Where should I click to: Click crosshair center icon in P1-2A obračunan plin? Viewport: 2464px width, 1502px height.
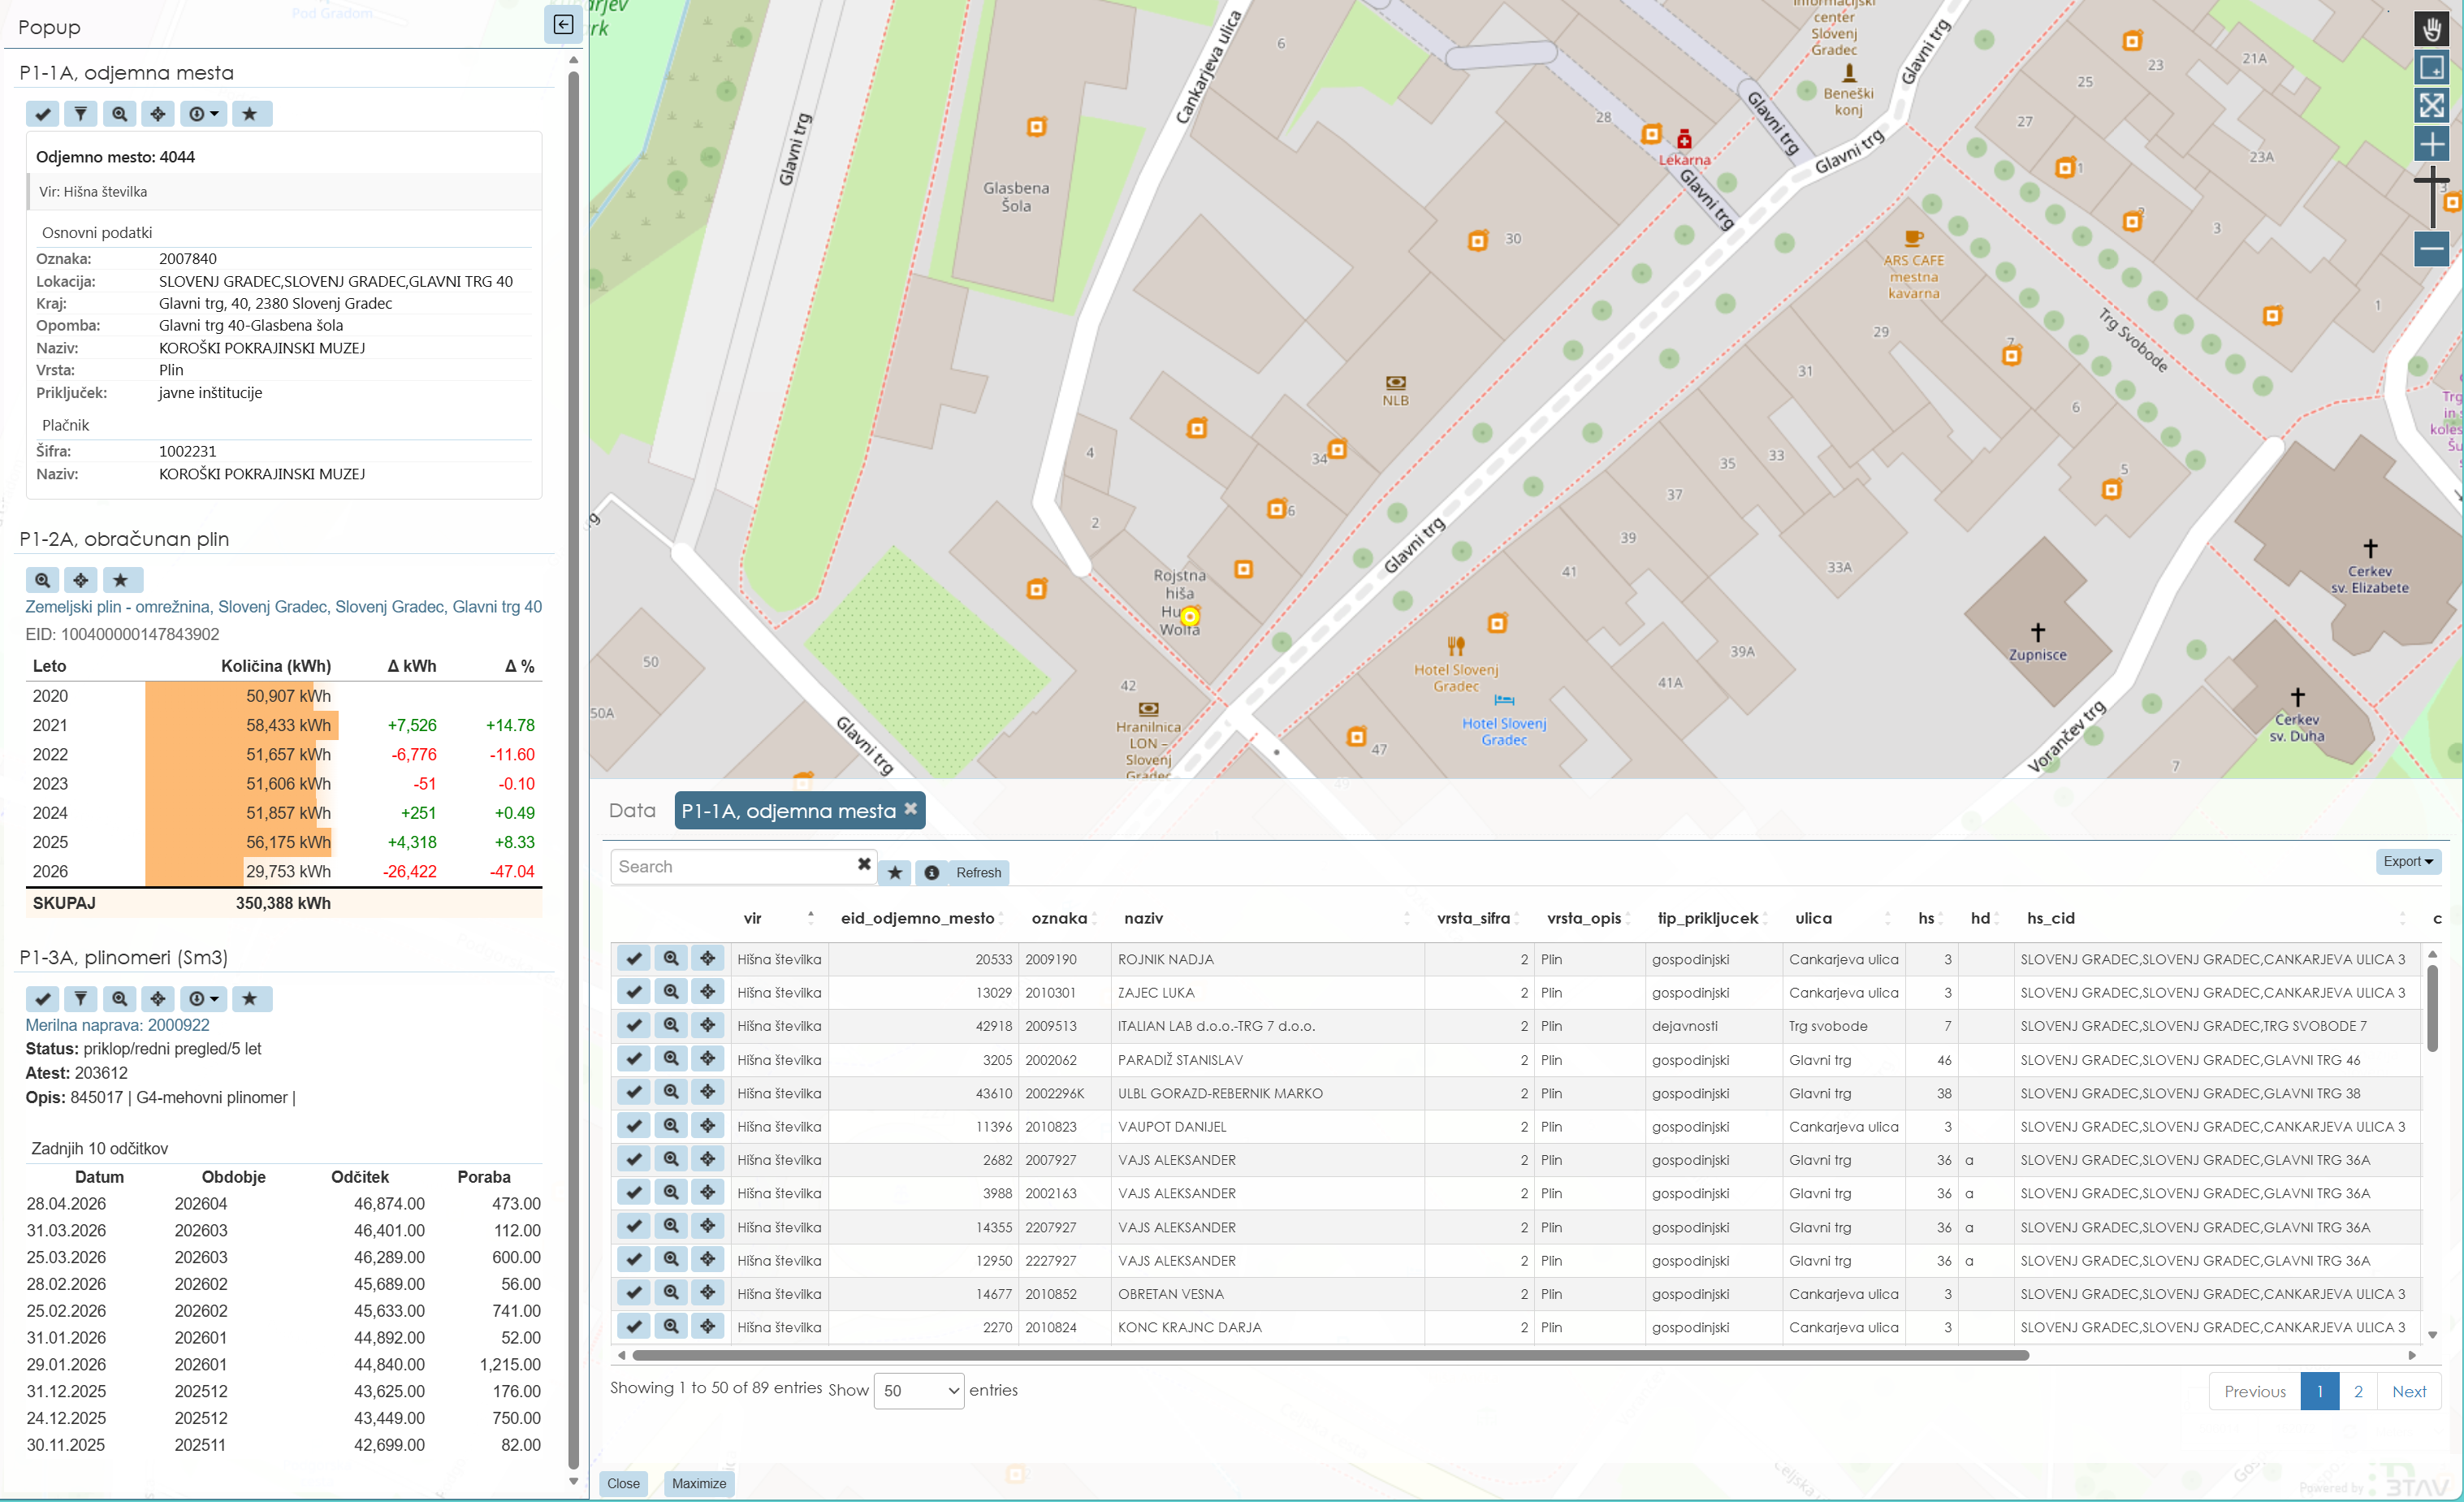tap(81, 580)
